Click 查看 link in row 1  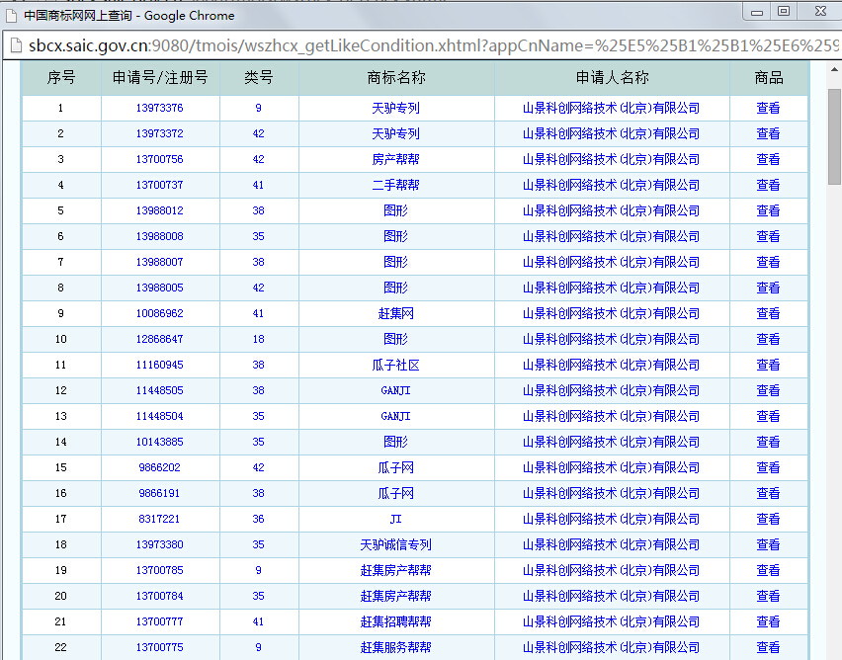pos(768,108)
